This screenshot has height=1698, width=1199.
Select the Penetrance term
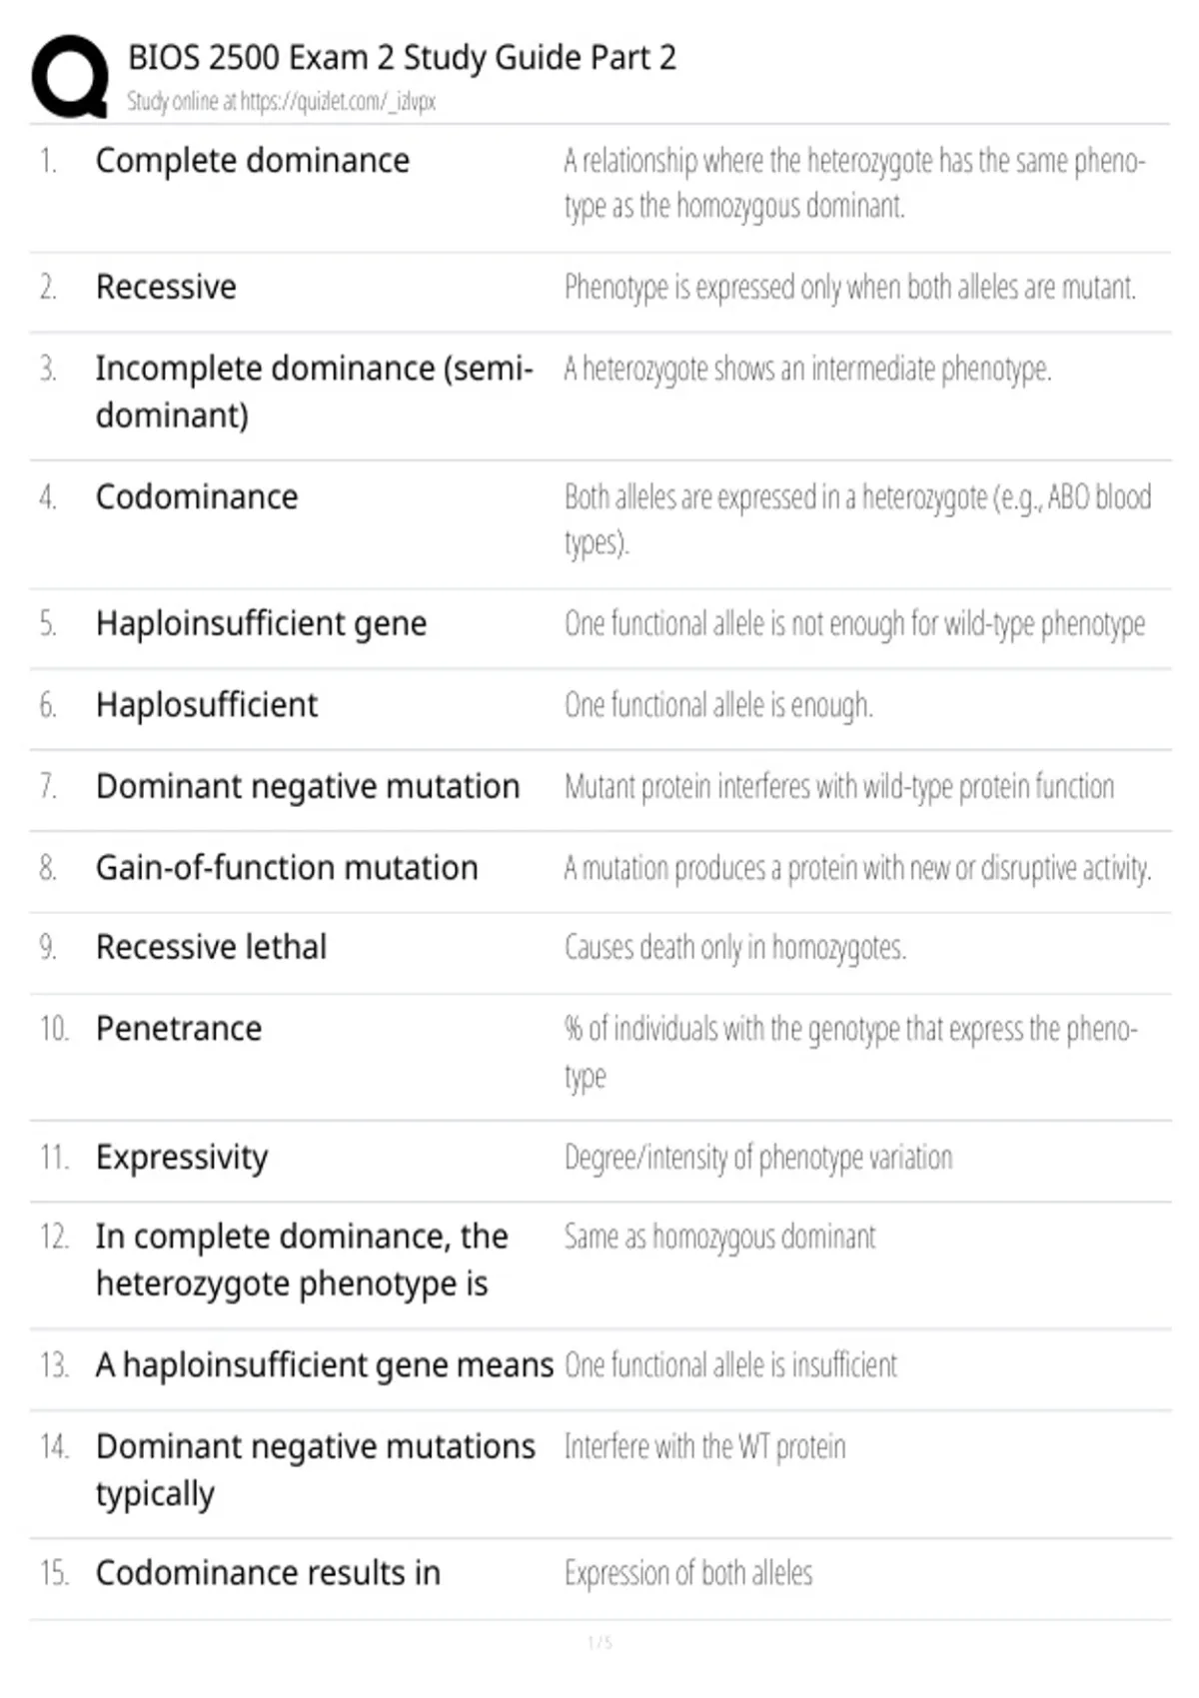coord(179,1029)
